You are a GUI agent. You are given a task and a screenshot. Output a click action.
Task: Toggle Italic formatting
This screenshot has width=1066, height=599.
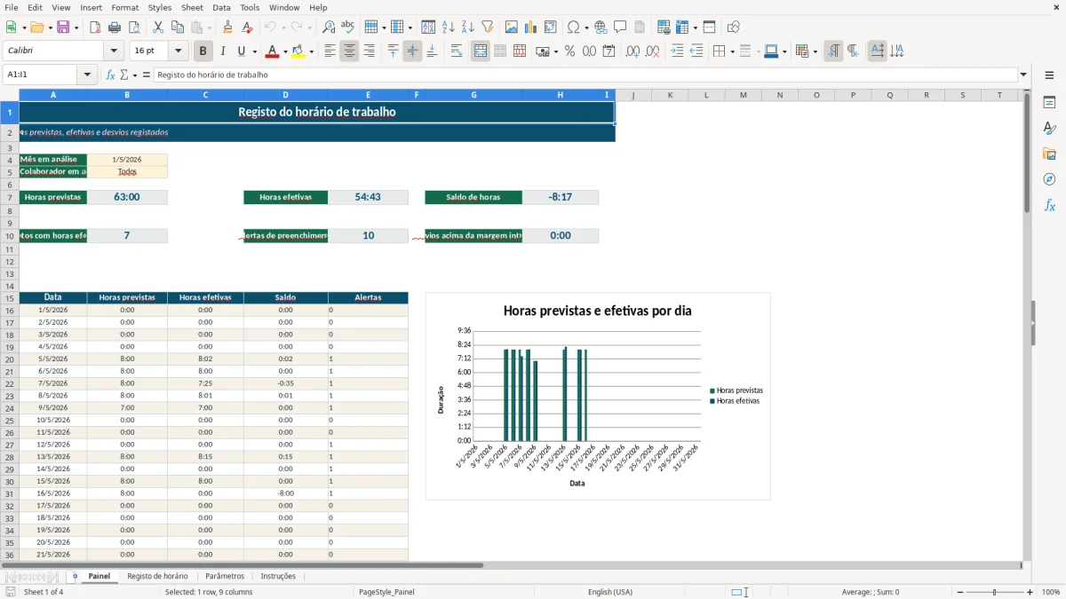tap(223, 51)
